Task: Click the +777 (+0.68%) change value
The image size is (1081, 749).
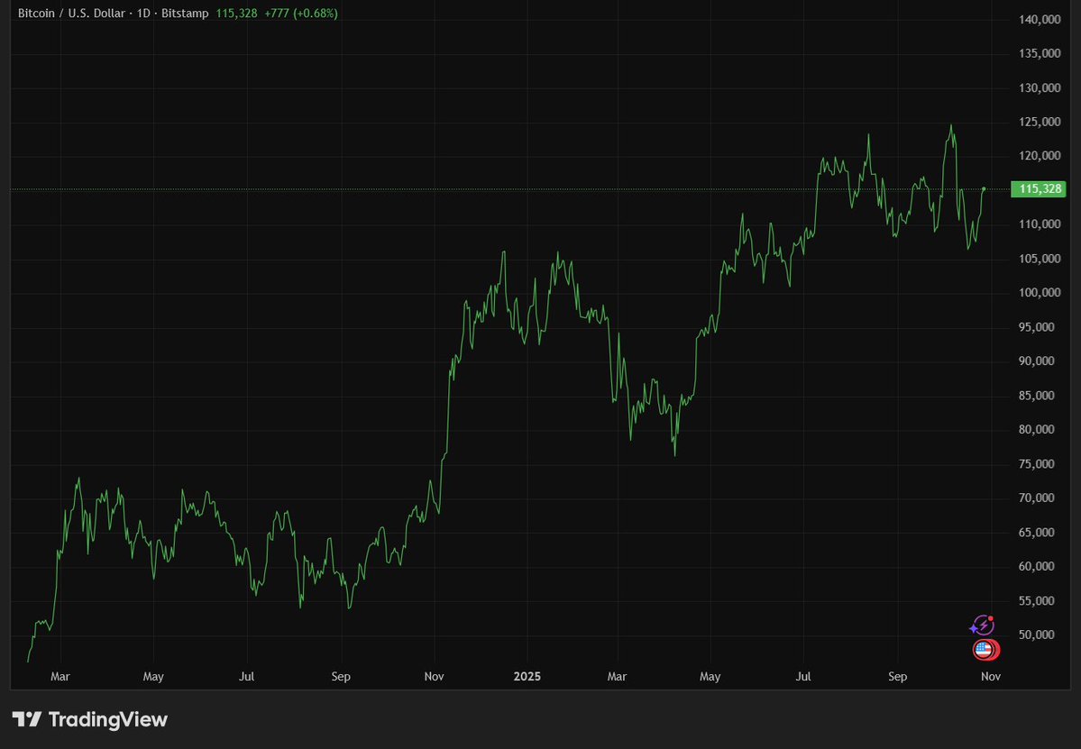Action: (300, 14)
